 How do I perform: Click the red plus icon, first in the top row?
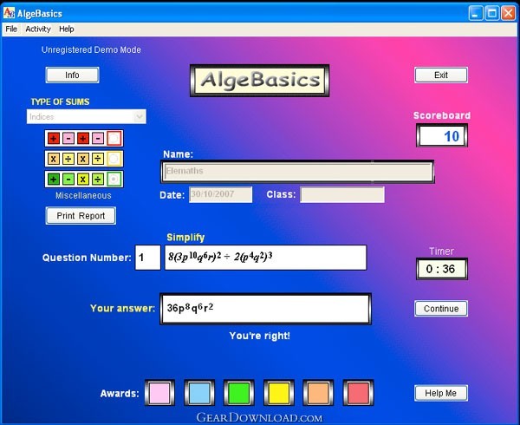[x=54, y=138]
